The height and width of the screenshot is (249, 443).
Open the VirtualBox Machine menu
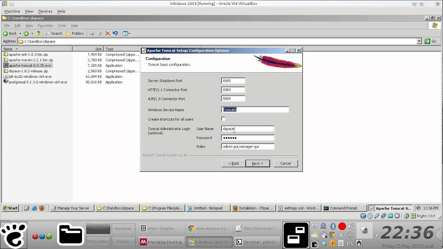point(12,11)
